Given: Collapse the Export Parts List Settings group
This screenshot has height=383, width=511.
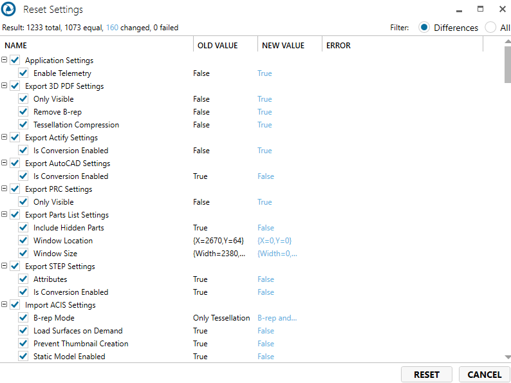Looking at the screenshot, I should pos(5,214).
